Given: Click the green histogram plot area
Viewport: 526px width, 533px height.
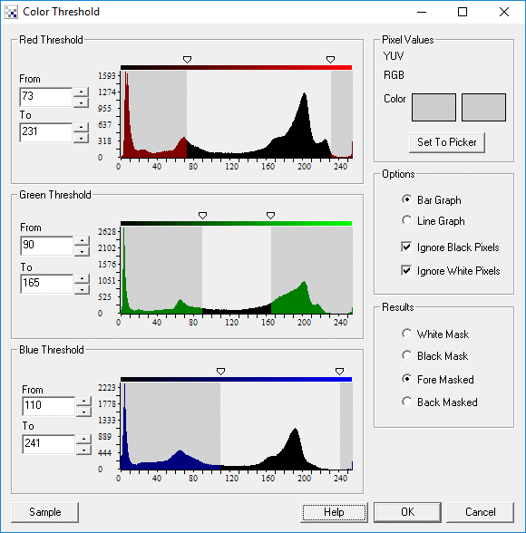Looking at the screenshot, I should (x=237, y=270).
